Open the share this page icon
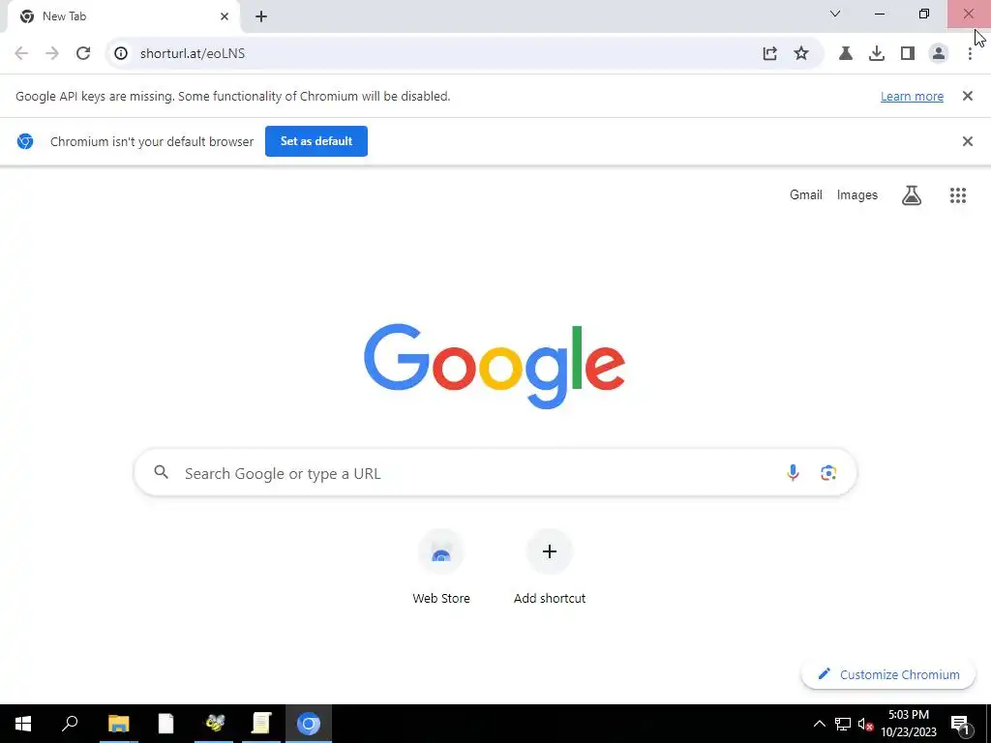The height and width of the screenshot is (743, 991). pos(769,54)
